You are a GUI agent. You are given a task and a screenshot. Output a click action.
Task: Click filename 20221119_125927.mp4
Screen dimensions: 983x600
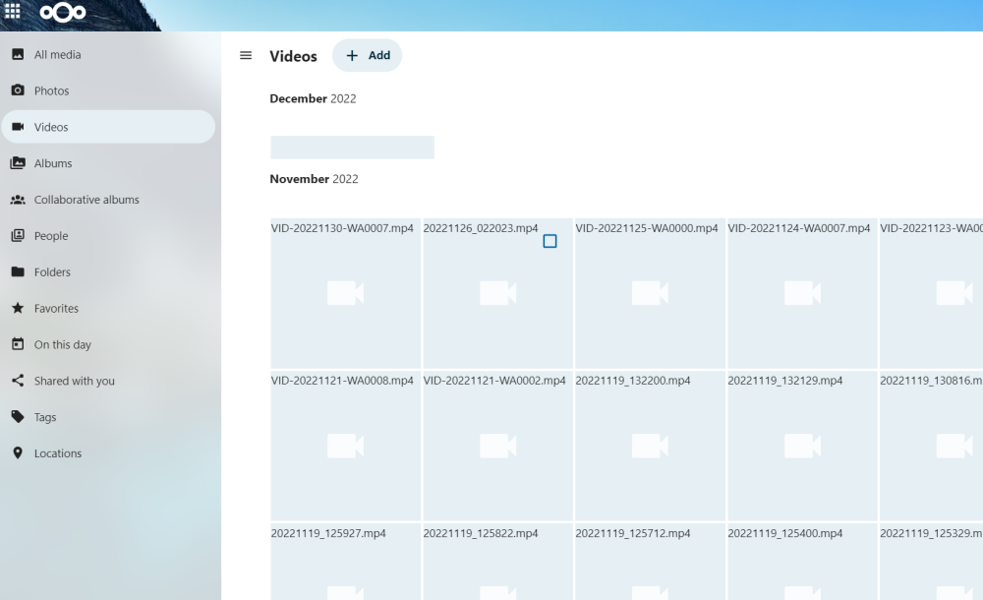click(x=328, y=533)
